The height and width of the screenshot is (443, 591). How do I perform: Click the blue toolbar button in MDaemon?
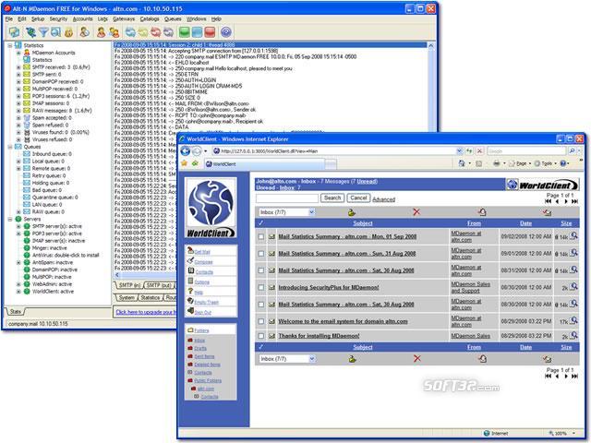click(x=197, y=32)
